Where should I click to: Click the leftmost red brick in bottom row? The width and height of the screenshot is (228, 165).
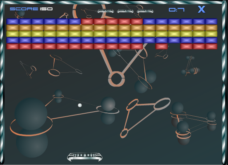click(13, 46)
